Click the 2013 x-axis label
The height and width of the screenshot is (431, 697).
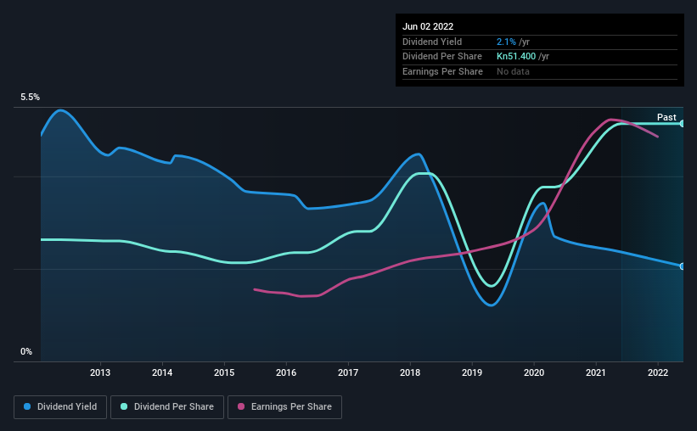tap(100, 372)
